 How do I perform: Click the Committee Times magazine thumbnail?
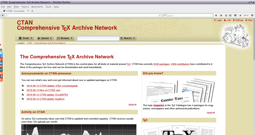(x=179, y=90)
